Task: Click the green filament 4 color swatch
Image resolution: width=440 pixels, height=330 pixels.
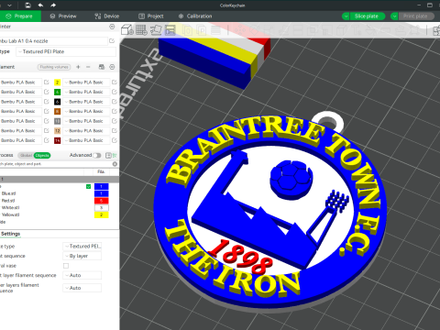Action: point(57,92)
